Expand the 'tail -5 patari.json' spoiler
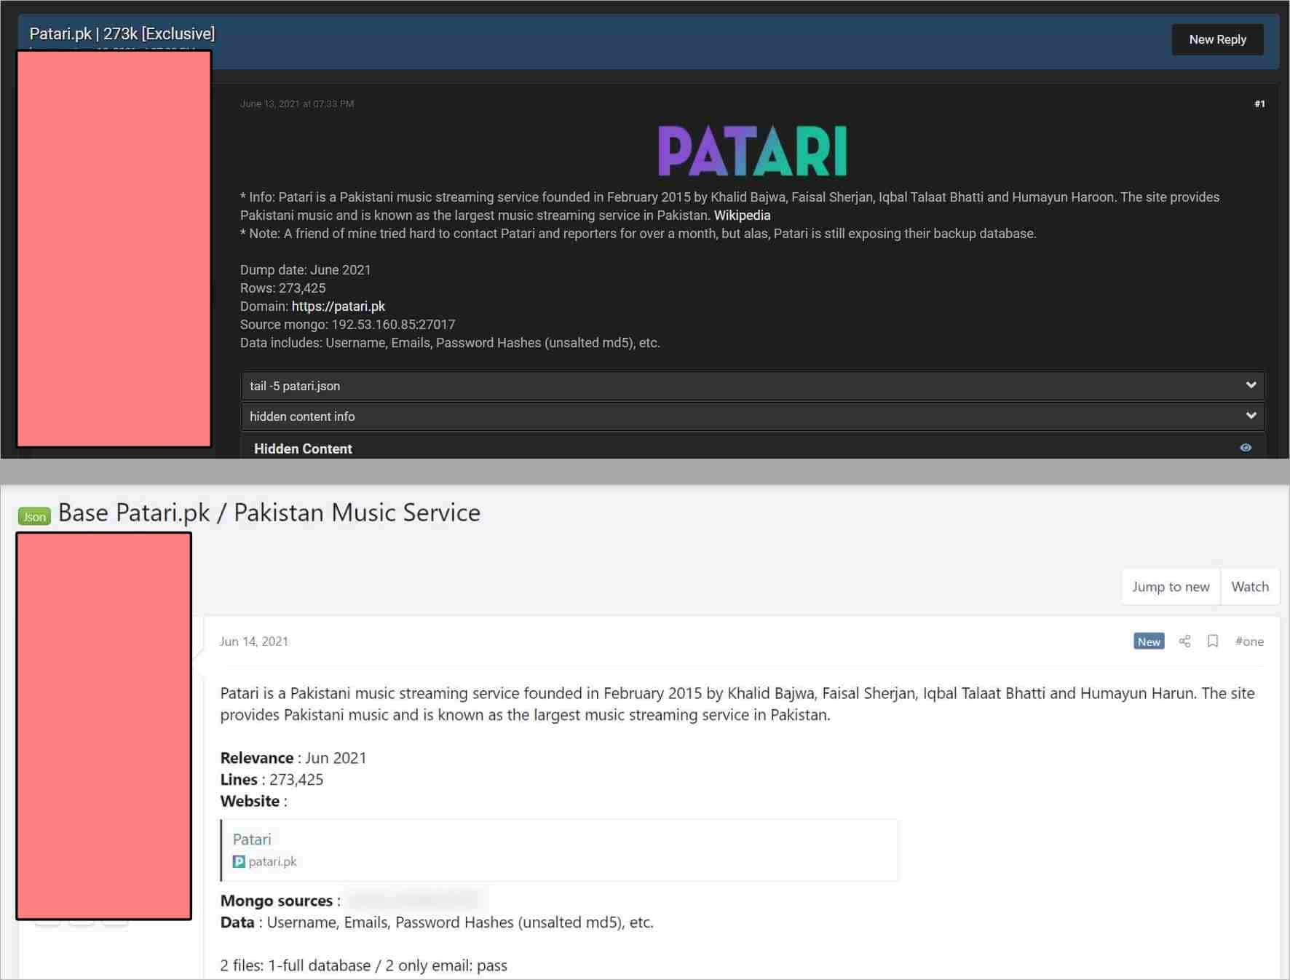The image size is (1290, 980). point(753,386)
